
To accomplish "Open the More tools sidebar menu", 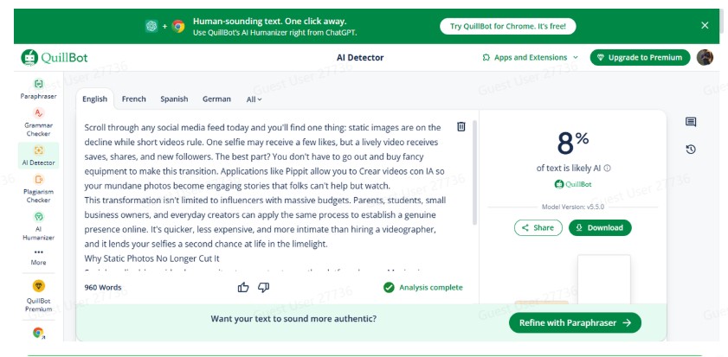I will [39, 257].
